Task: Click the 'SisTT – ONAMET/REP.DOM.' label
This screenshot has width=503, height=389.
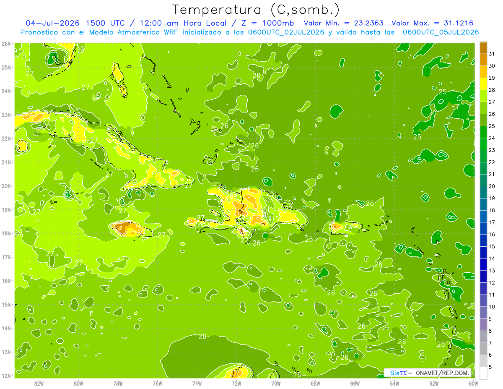Action: pos(428,373)
